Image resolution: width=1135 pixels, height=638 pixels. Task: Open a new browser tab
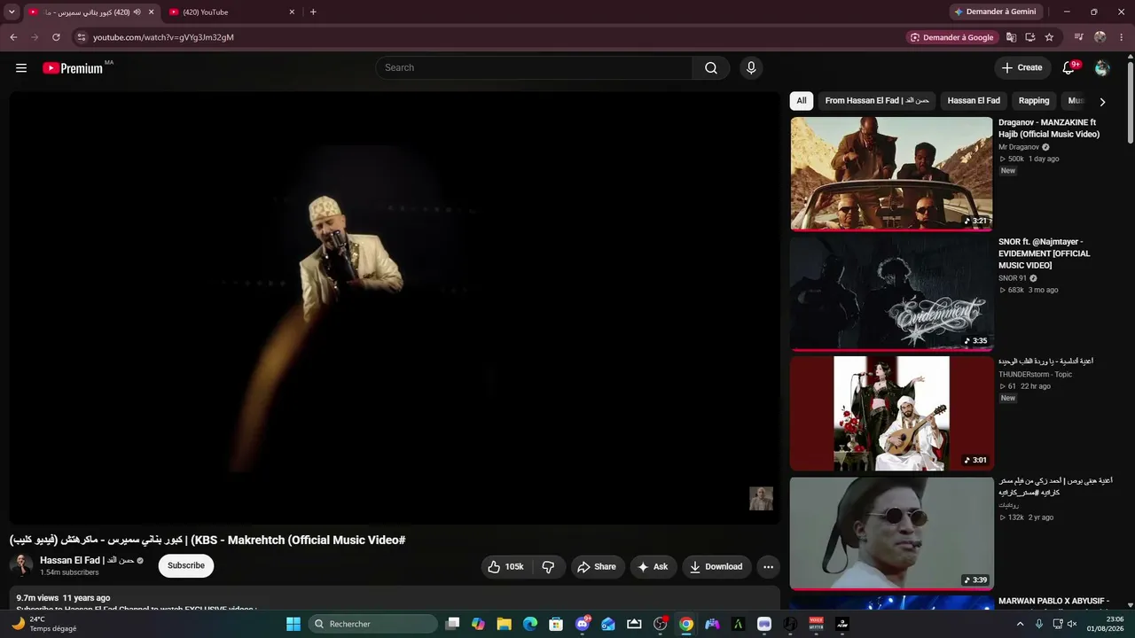pos(313,12)
